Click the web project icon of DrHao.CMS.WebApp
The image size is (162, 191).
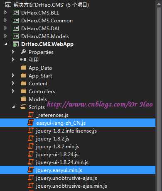pos(16,44)
